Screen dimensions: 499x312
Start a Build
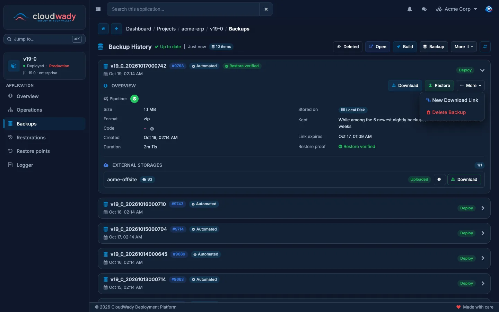click(x=405, y=47)
